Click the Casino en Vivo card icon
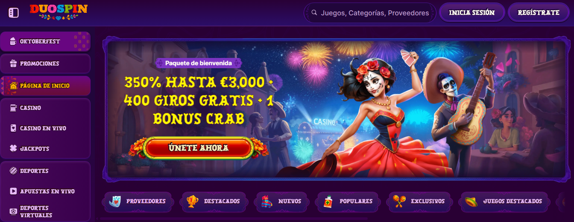This screenshot has width=574, height=222. [x=13, y=128]
